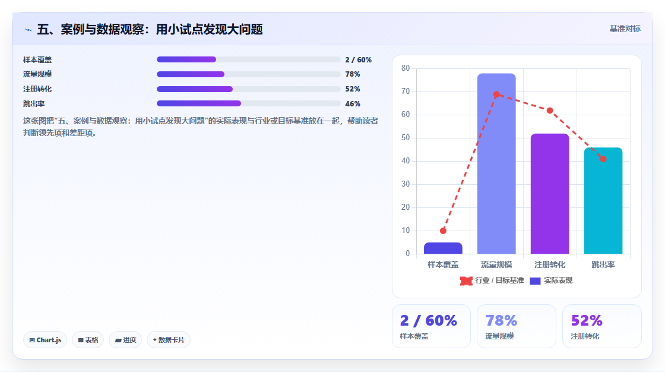This screenshot has height=372, width=665.
Task: Click the 样本覆盖 bar in the chart
Action: [x=443, y=248]
